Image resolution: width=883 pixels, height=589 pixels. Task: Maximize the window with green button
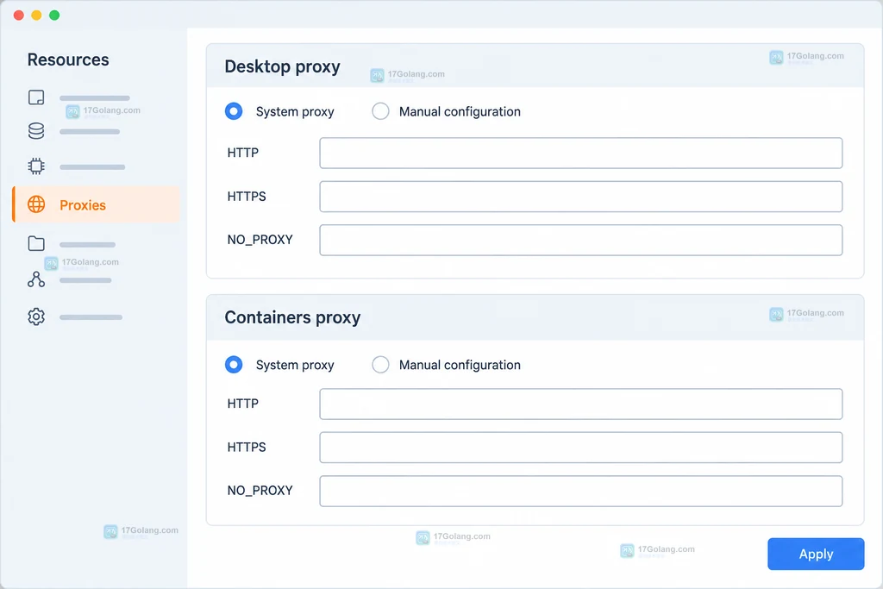tap(54, 16)
